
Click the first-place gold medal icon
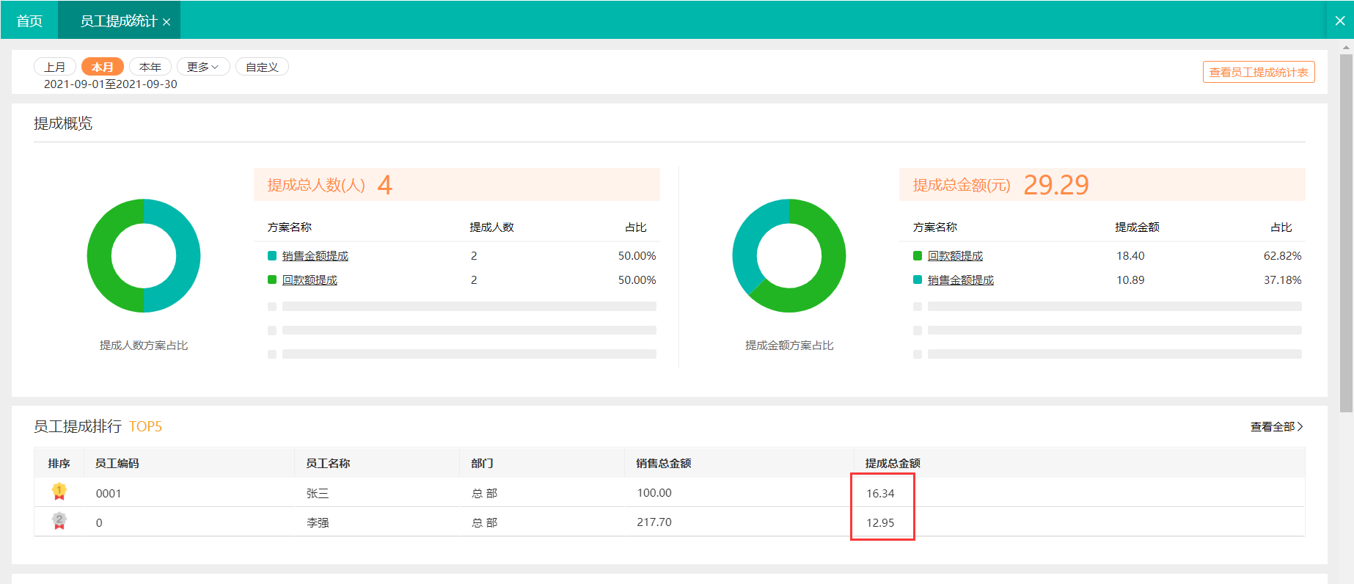(x=59, y=492)
